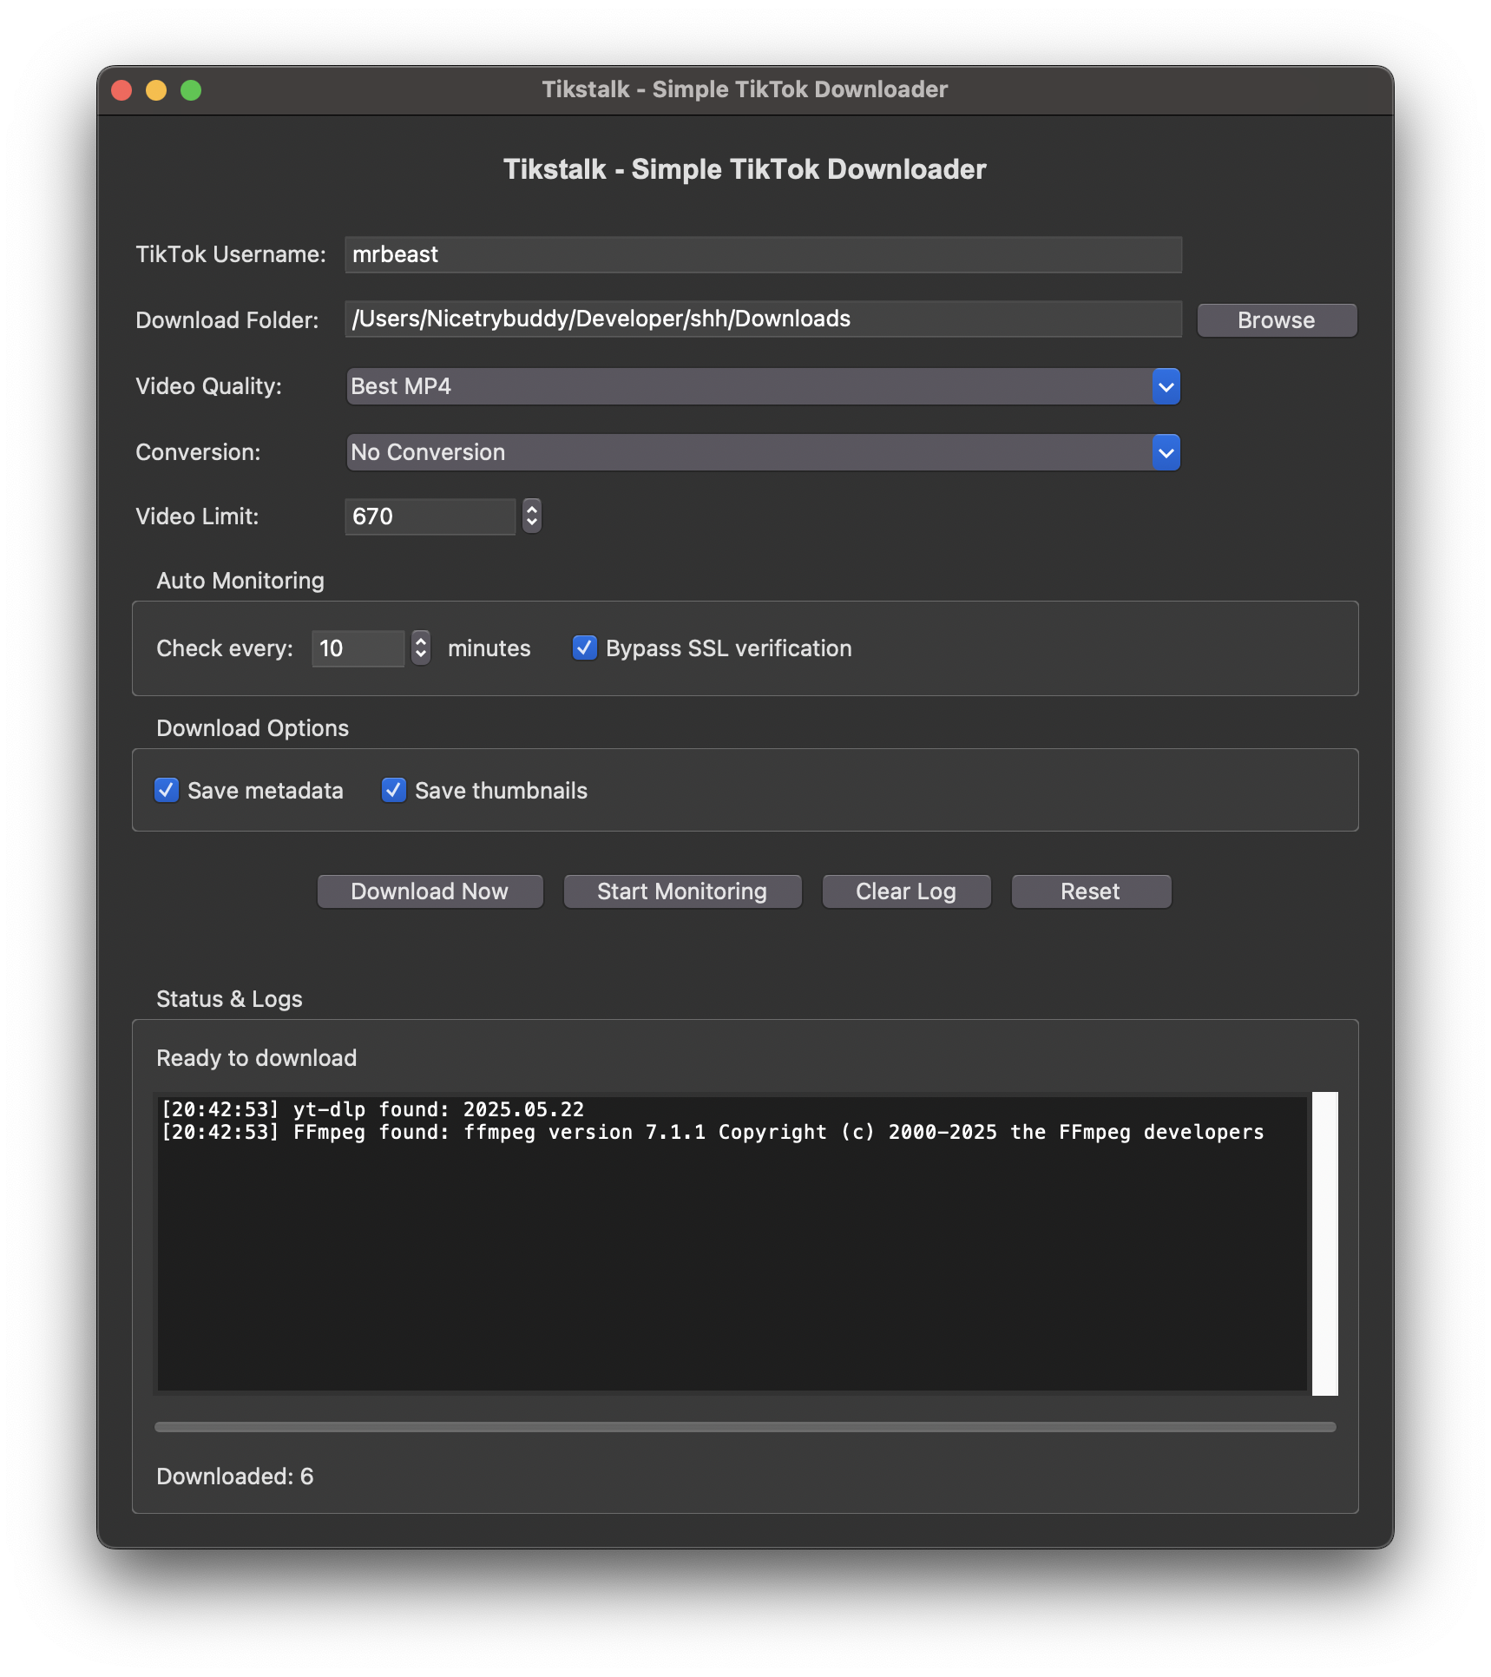The image size is (1491, 1677).
Task: Click the FFmpeg found log line
Action: pos(713,1132)
